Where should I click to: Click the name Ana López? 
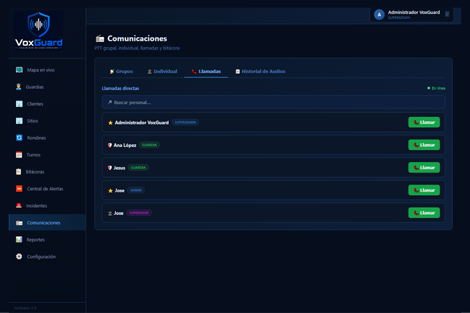pos(125,146)
